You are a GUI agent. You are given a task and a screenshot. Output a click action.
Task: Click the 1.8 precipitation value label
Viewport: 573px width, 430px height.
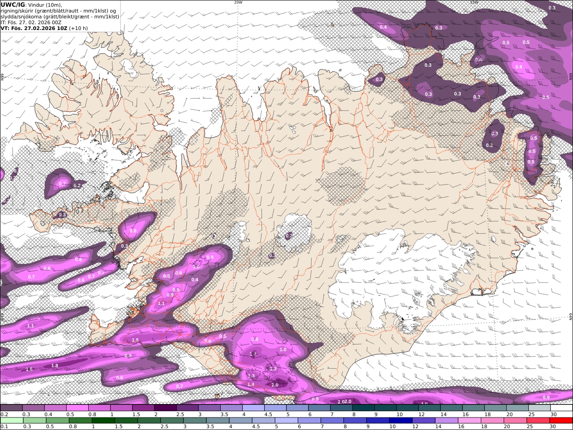click(55, 366)
